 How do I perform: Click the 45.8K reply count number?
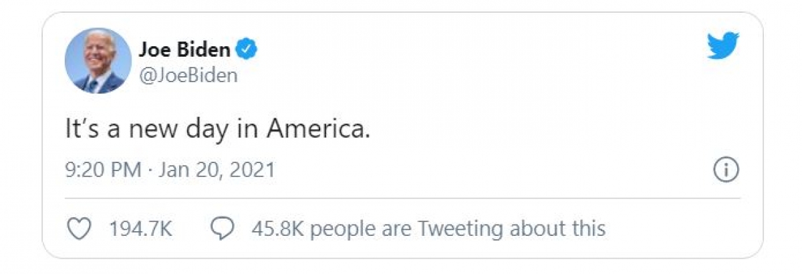pos(278,229)
